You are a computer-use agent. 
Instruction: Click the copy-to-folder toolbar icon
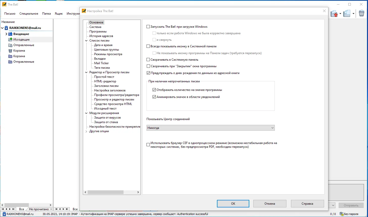[347, 14]
